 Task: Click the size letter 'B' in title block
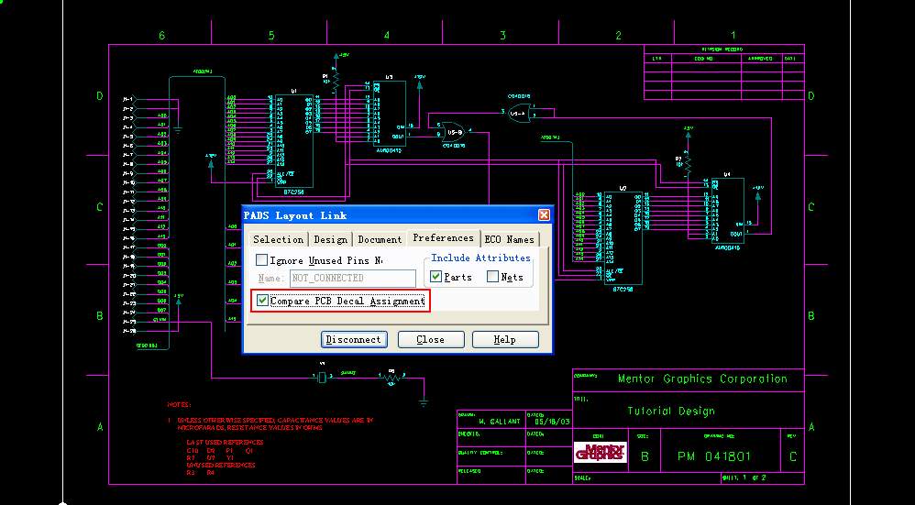pyautogui.click(x=645, y=456)
